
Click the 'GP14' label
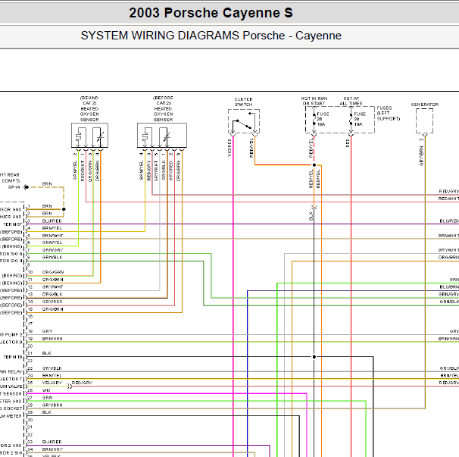(14, 187)
